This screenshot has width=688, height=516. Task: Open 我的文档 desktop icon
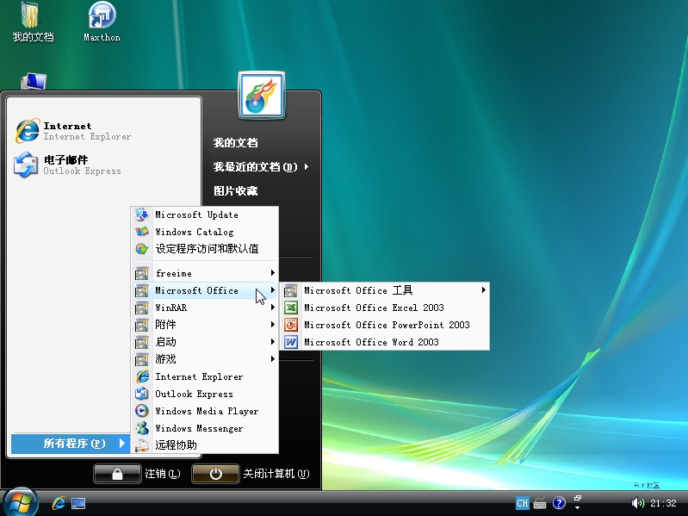[x=33, y=22]
